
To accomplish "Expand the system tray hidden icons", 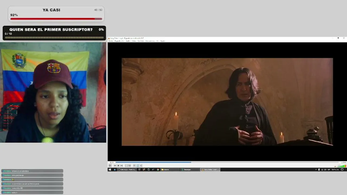I will click(316, 170).
